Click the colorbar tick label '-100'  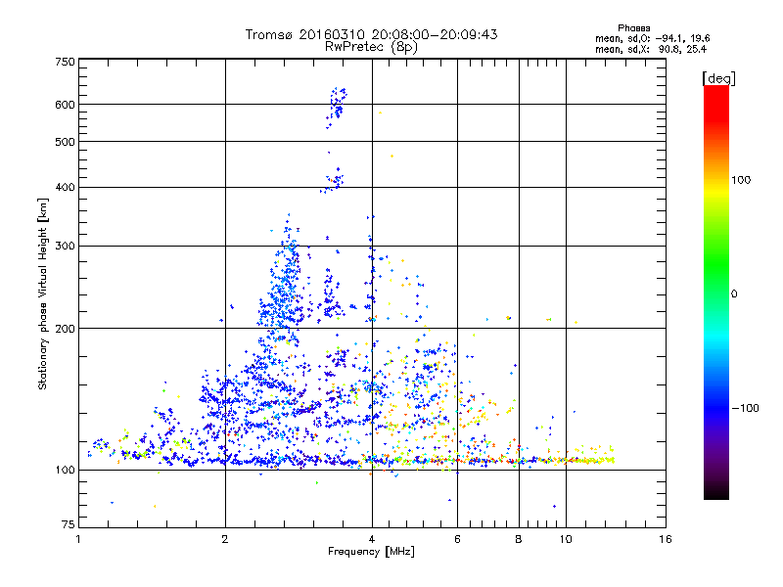[x=746, y=408]
